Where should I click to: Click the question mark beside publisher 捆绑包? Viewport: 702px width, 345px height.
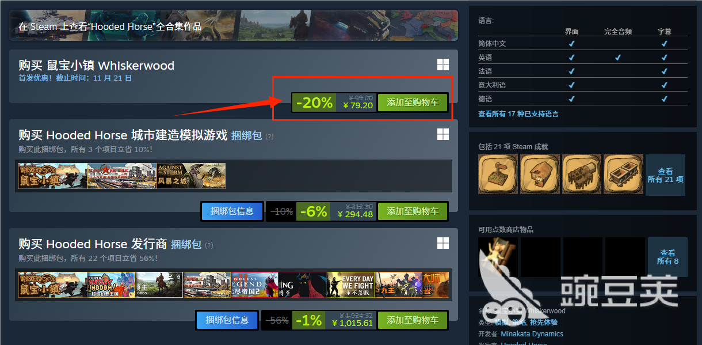tap(209, 245)
